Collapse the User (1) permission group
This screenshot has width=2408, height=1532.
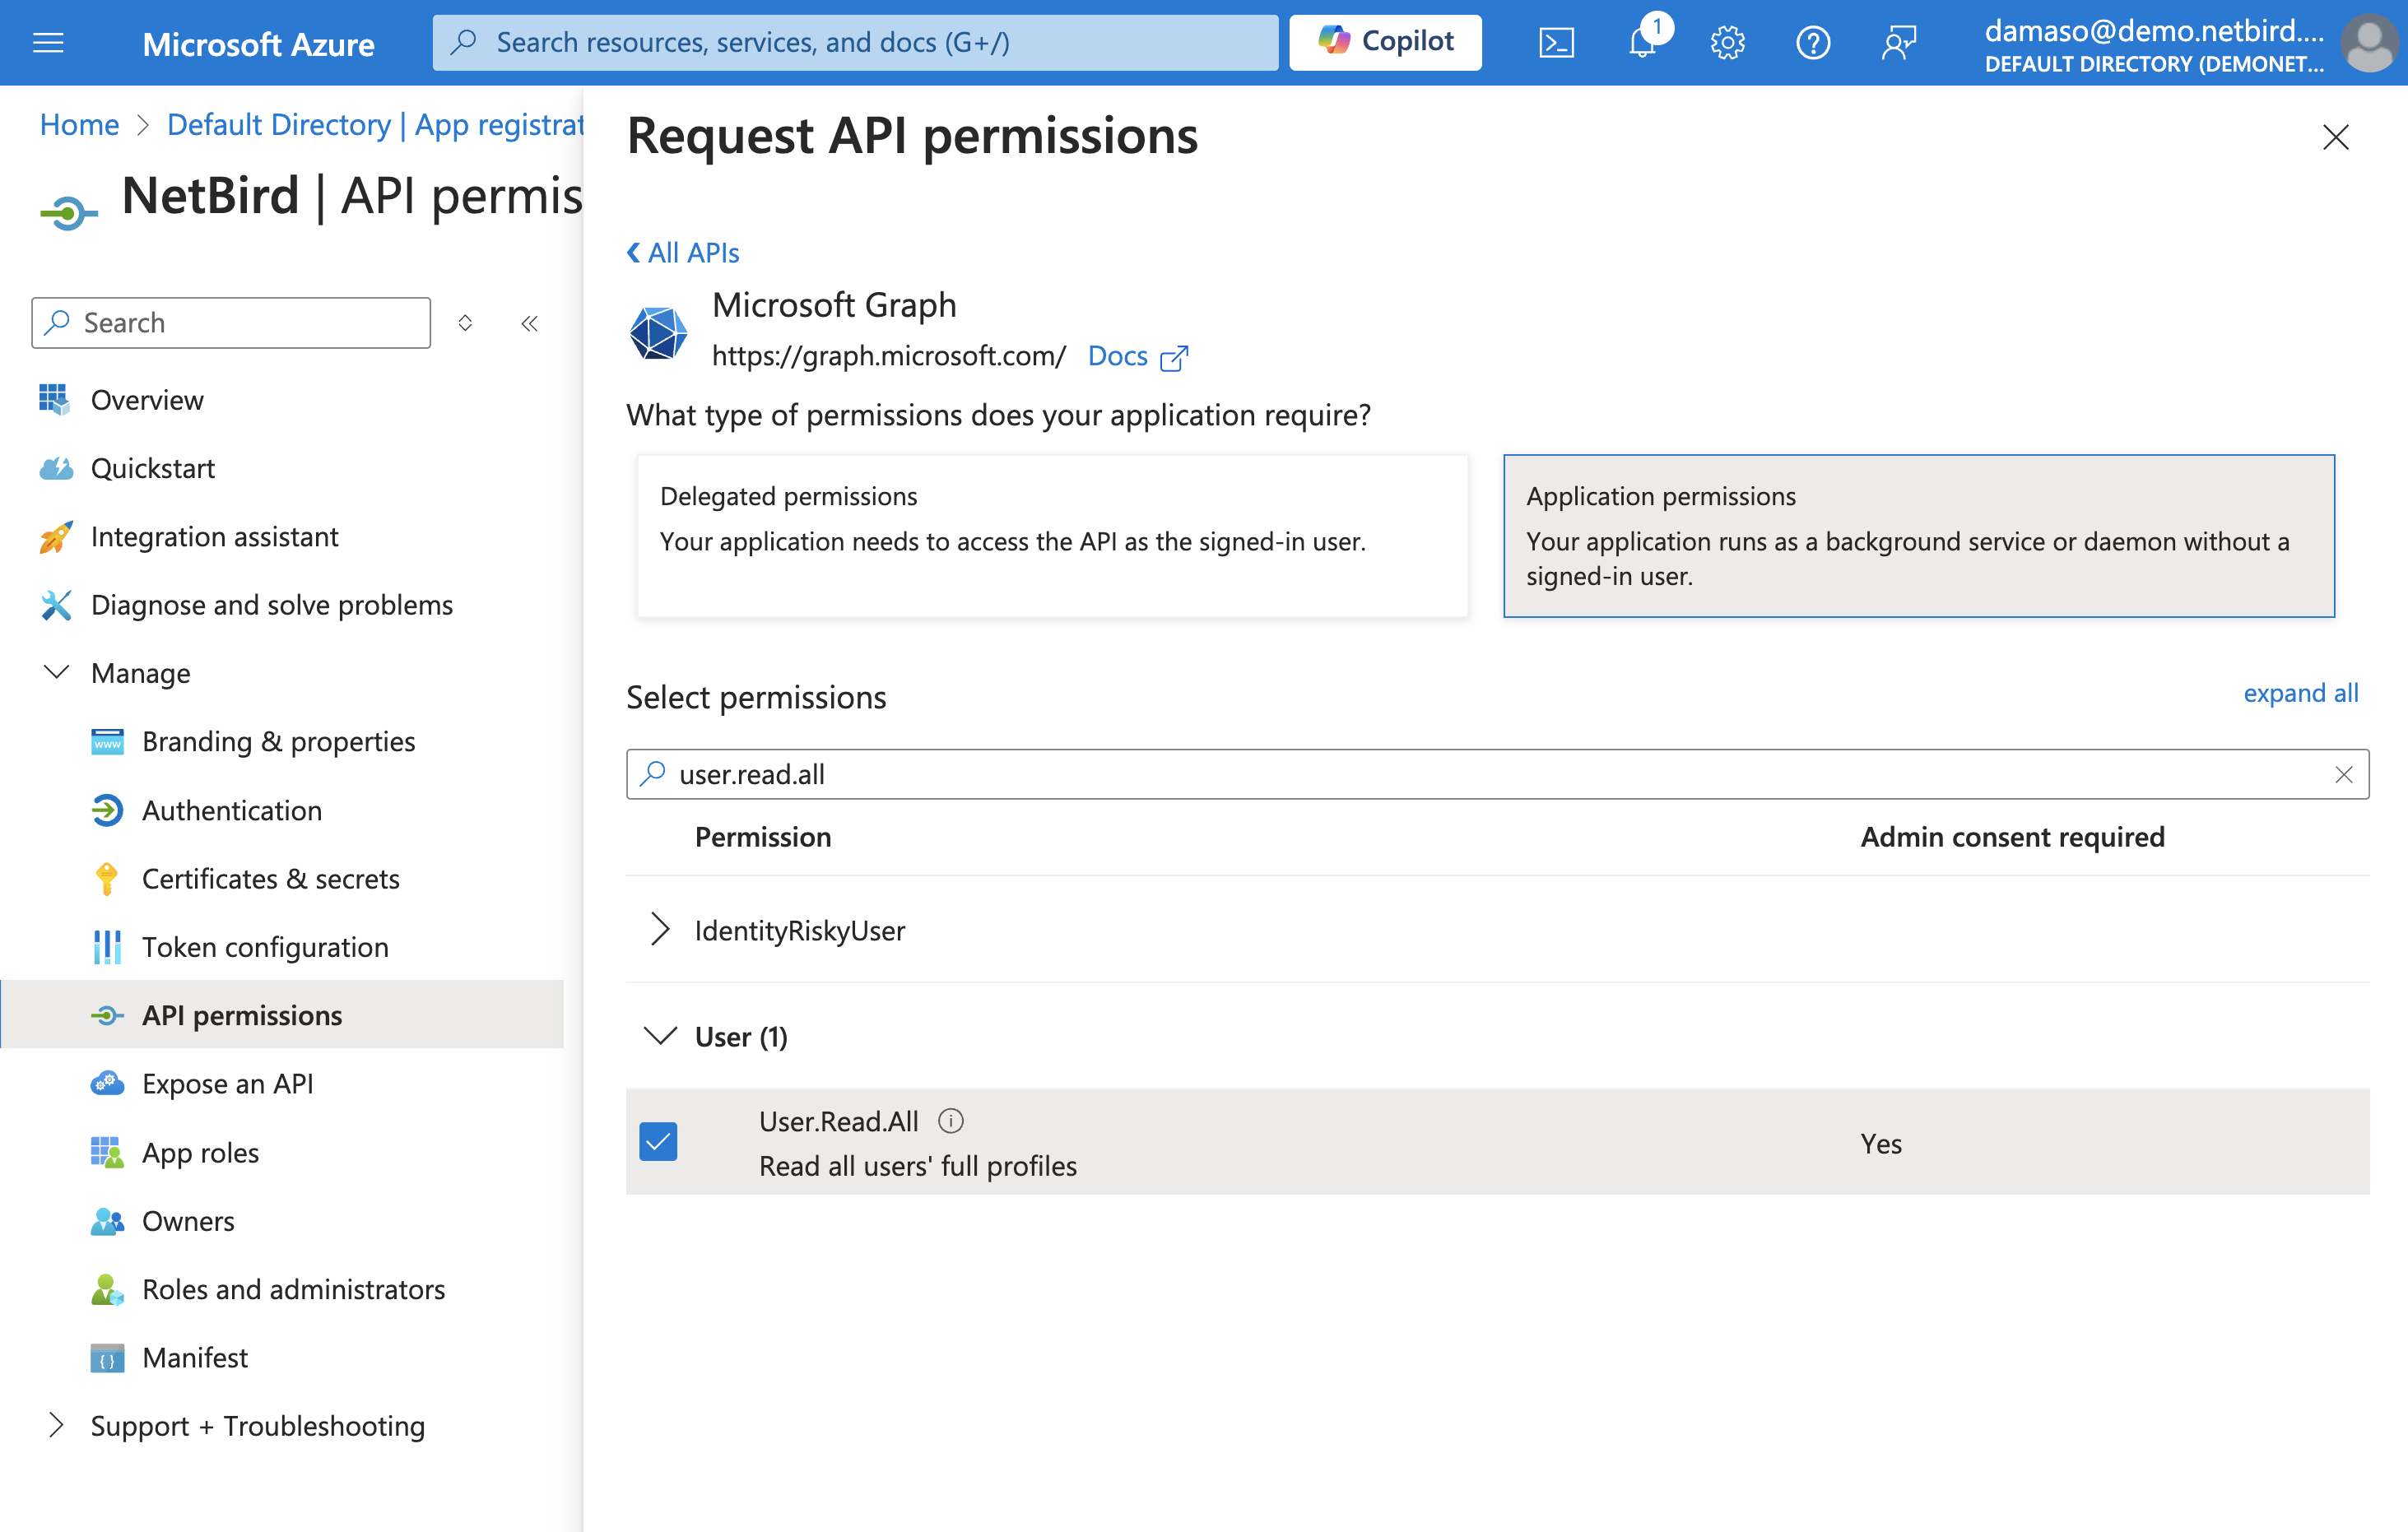point(661,1037)
